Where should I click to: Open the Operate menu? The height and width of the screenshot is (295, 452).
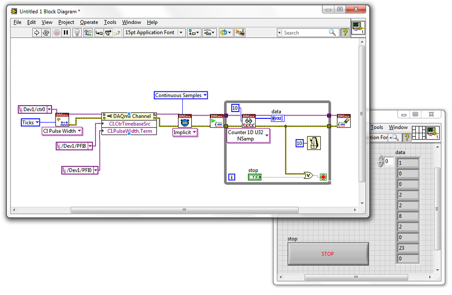(89, 22)
